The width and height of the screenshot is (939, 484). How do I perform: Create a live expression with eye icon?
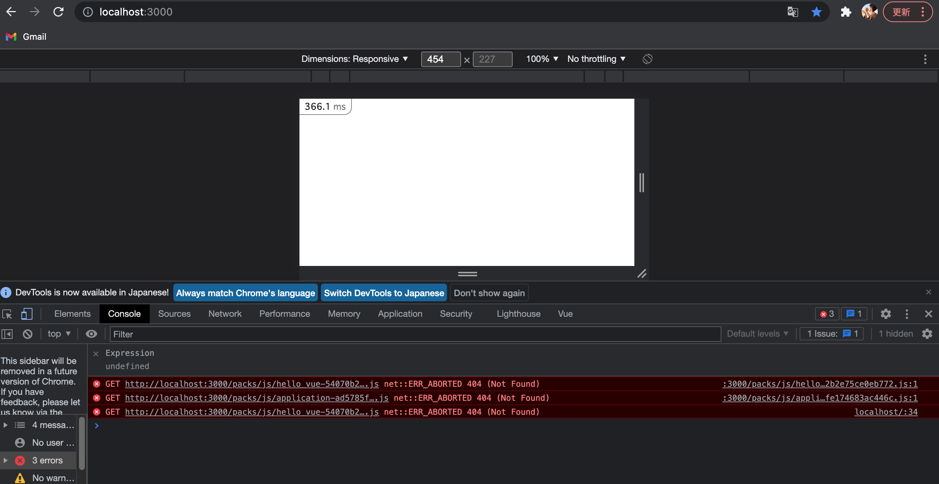(91, 334)
